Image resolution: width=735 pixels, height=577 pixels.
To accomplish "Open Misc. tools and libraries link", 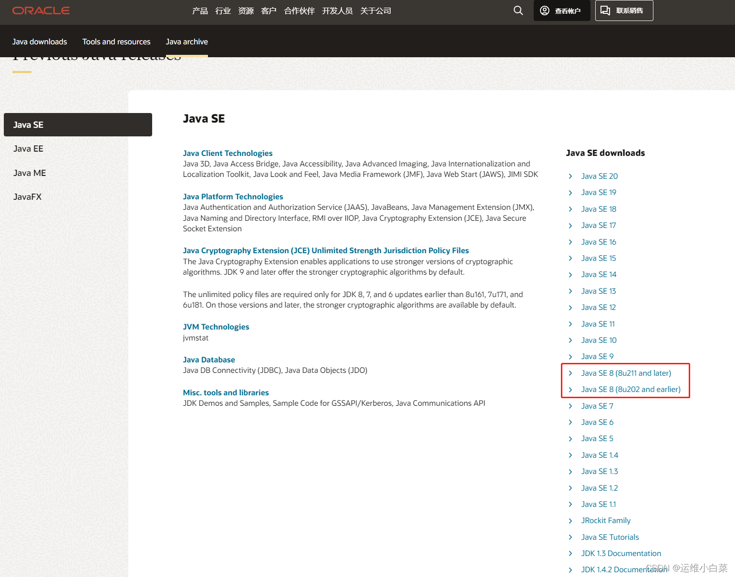I will pyautogui.click(x=226, y=392).
